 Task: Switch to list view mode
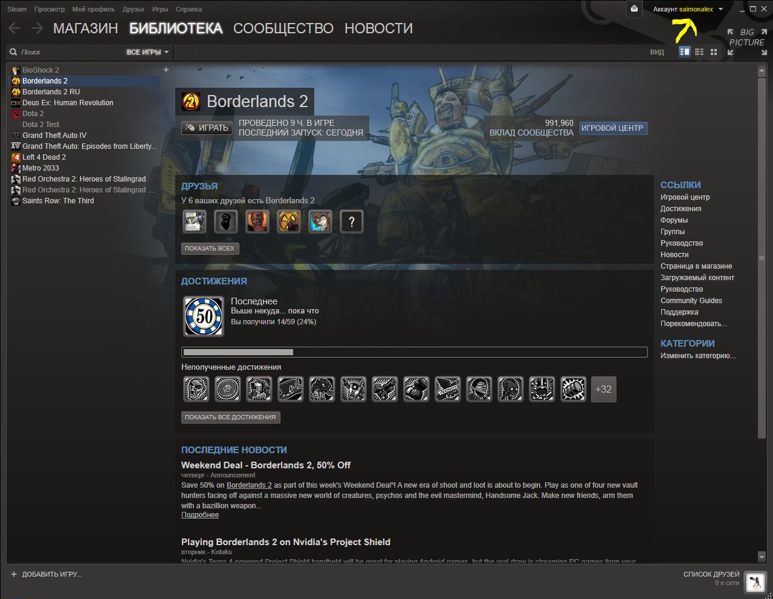(x=699, y=52)
